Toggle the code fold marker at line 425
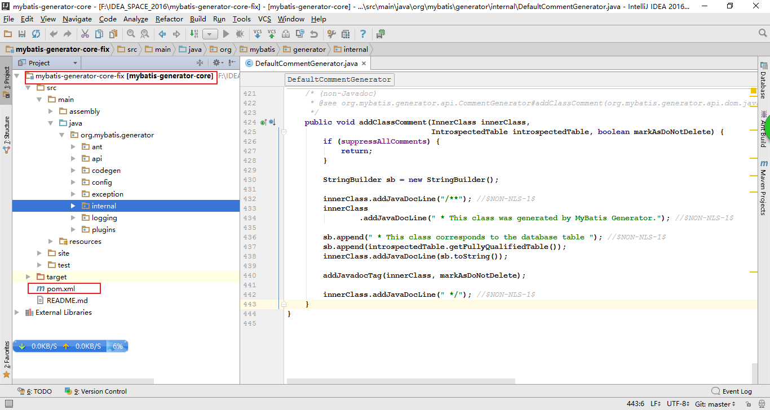This screenshot has width=770, height=410. pos(284,132)
